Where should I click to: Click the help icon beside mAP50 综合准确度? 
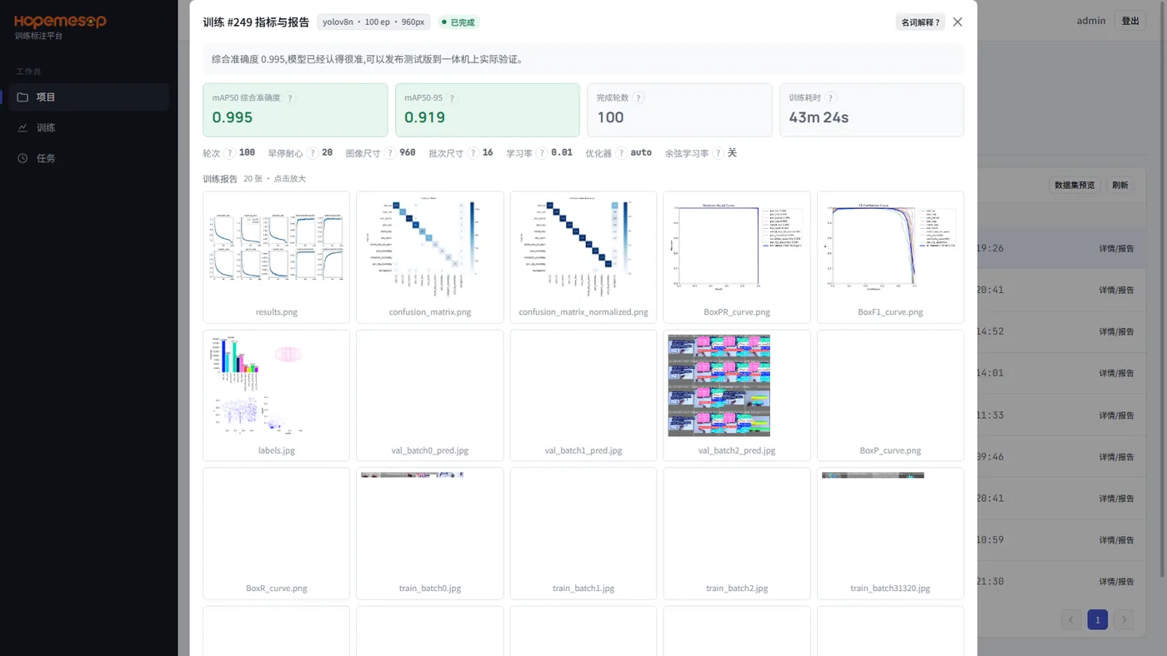point(290,98)
